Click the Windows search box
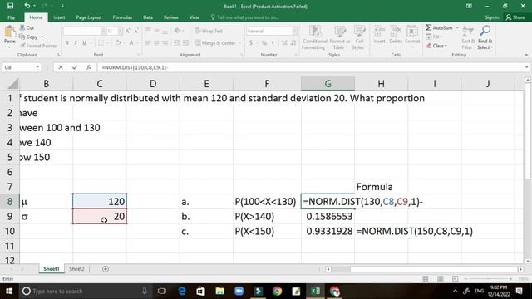 click(85, 292)
